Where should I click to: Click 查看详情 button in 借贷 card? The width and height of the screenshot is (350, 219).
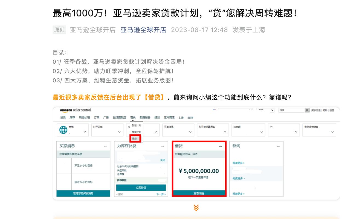(199, 193)
